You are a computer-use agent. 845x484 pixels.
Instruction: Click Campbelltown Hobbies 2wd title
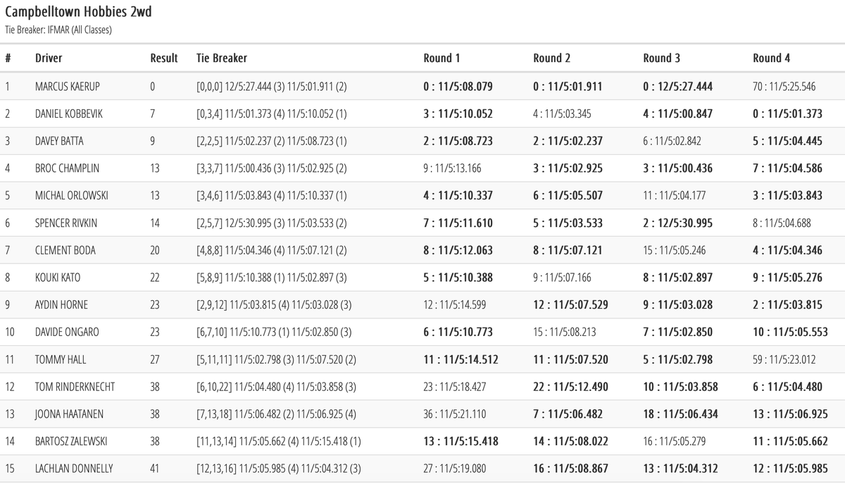click(x=78, y=13)
